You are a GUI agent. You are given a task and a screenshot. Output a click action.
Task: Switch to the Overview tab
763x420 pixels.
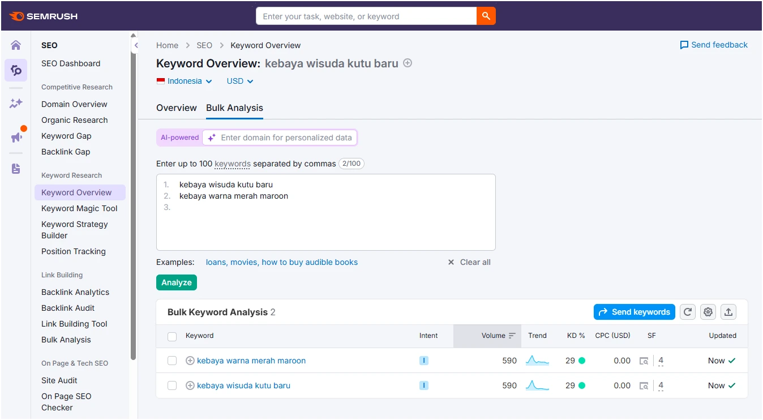click(x=177, y=108)
